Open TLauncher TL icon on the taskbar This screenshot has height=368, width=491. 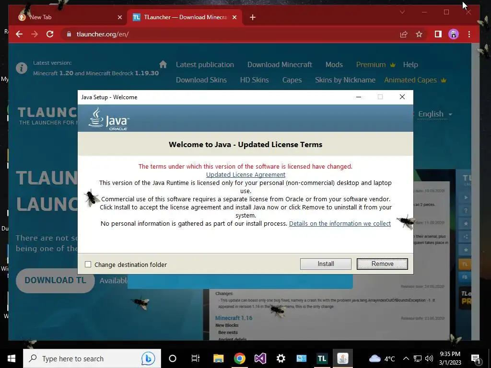click(322, 358)
